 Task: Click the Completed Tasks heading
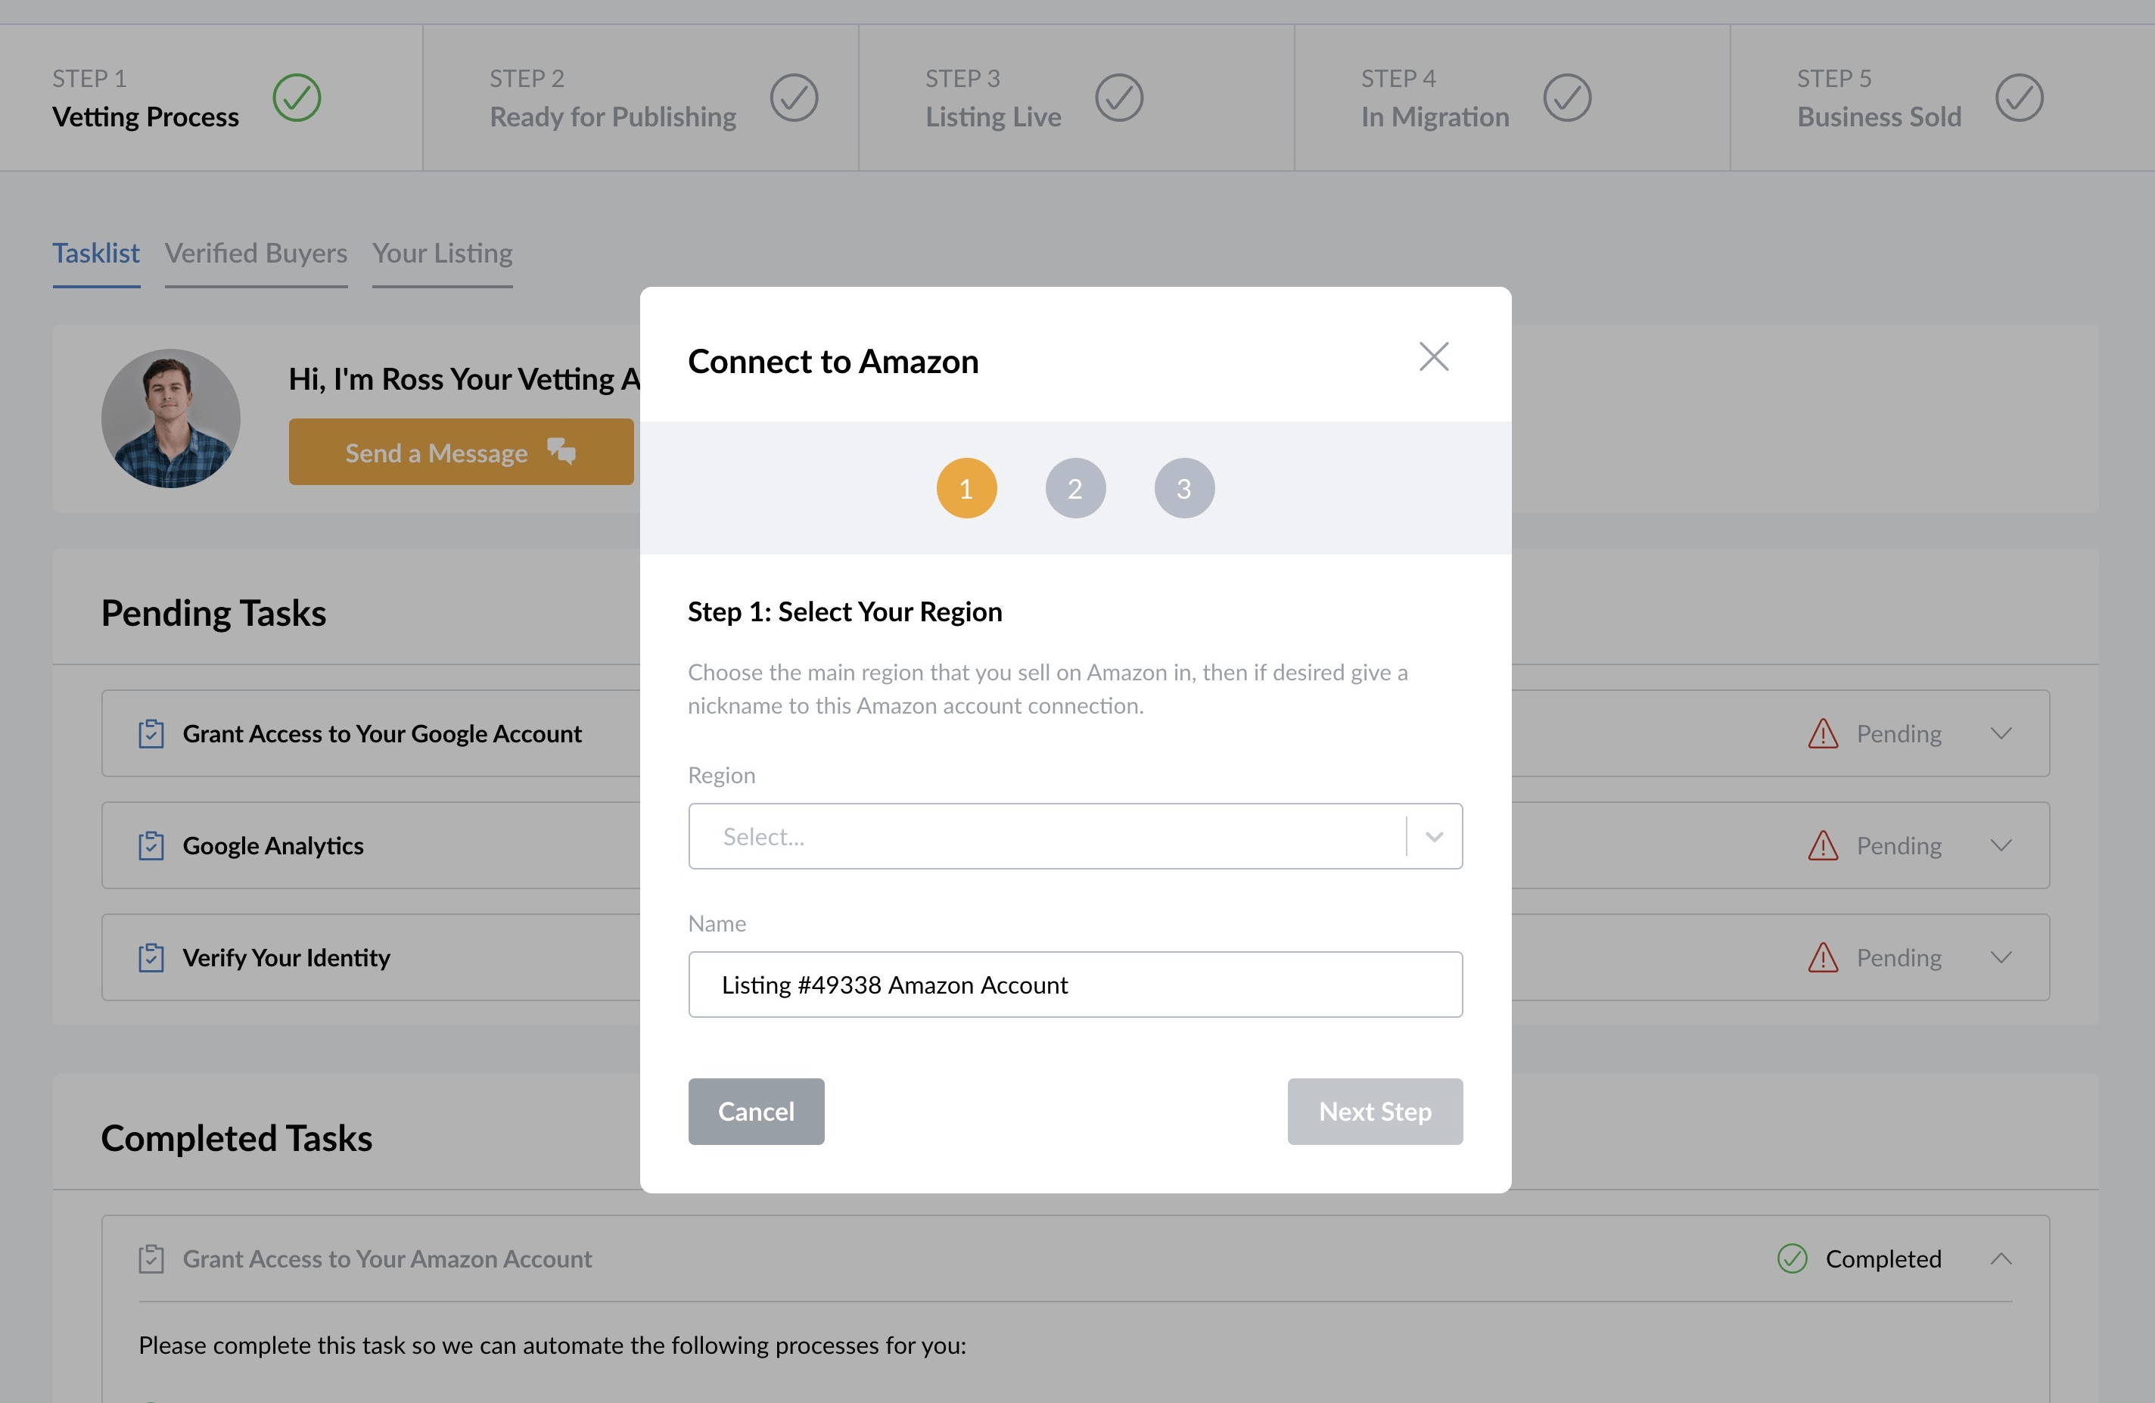[236, 1139]
